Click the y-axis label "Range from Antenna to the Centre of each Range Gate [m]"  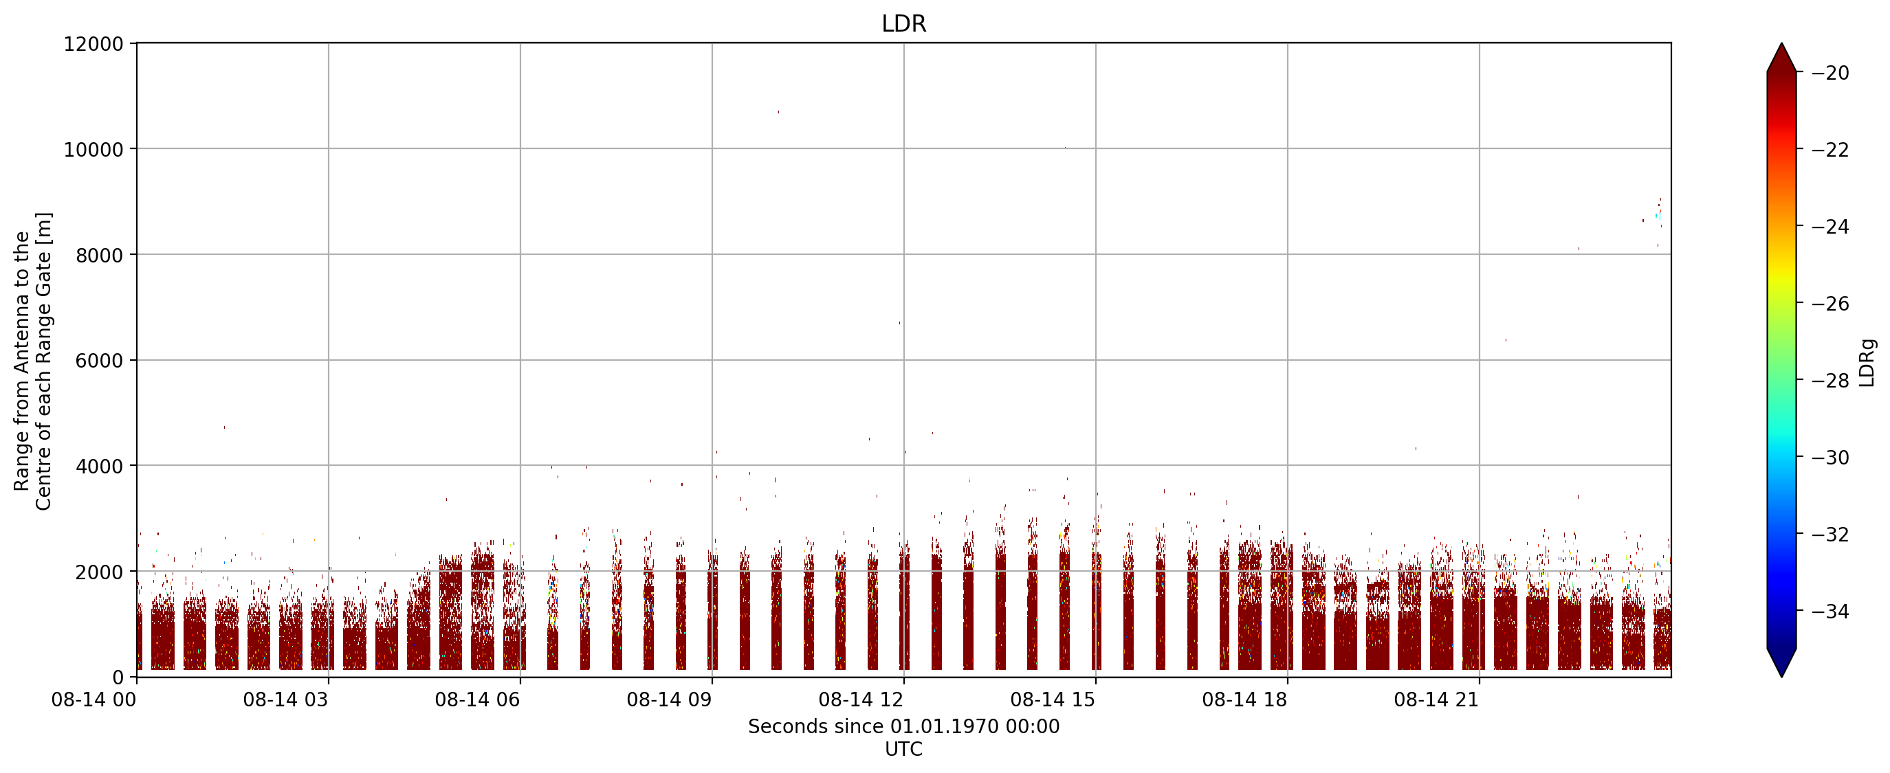(33, 361)
